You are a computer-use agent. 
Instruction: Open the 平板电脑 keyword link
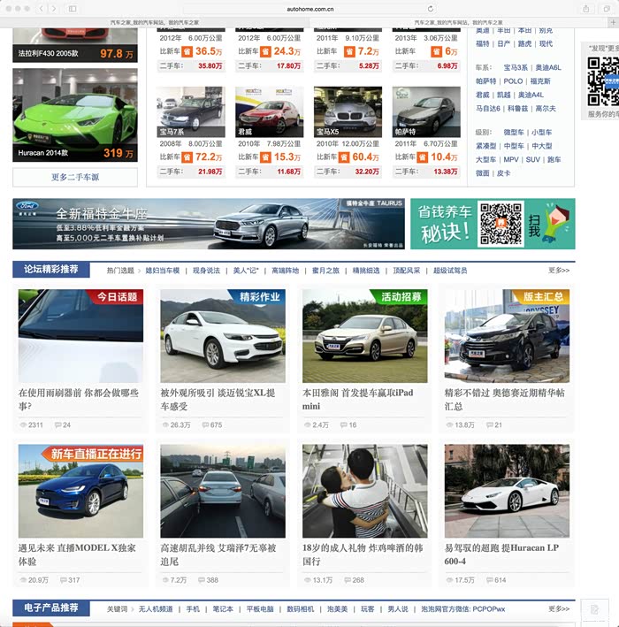click(260, 609)
